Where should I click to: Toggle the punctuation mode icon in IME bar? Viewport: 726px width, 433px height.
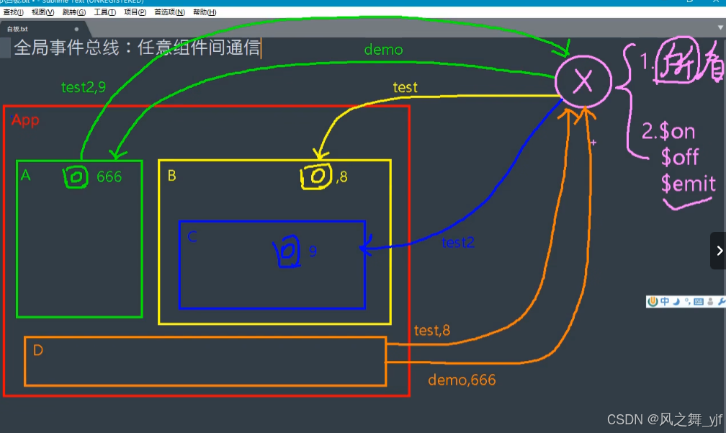[x=688, y=301]
